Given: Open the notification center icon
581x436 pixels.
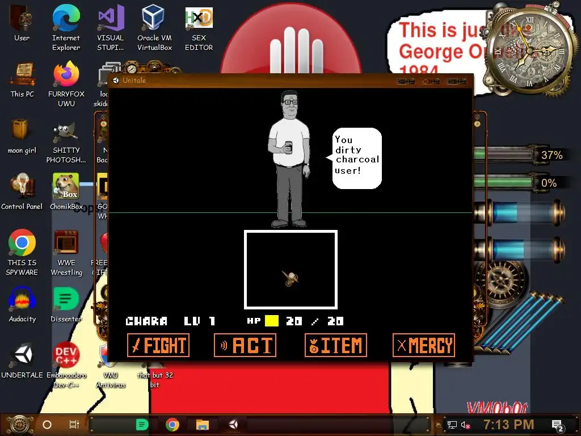Looking at the screenshot, I should click(x=557, y=426).
